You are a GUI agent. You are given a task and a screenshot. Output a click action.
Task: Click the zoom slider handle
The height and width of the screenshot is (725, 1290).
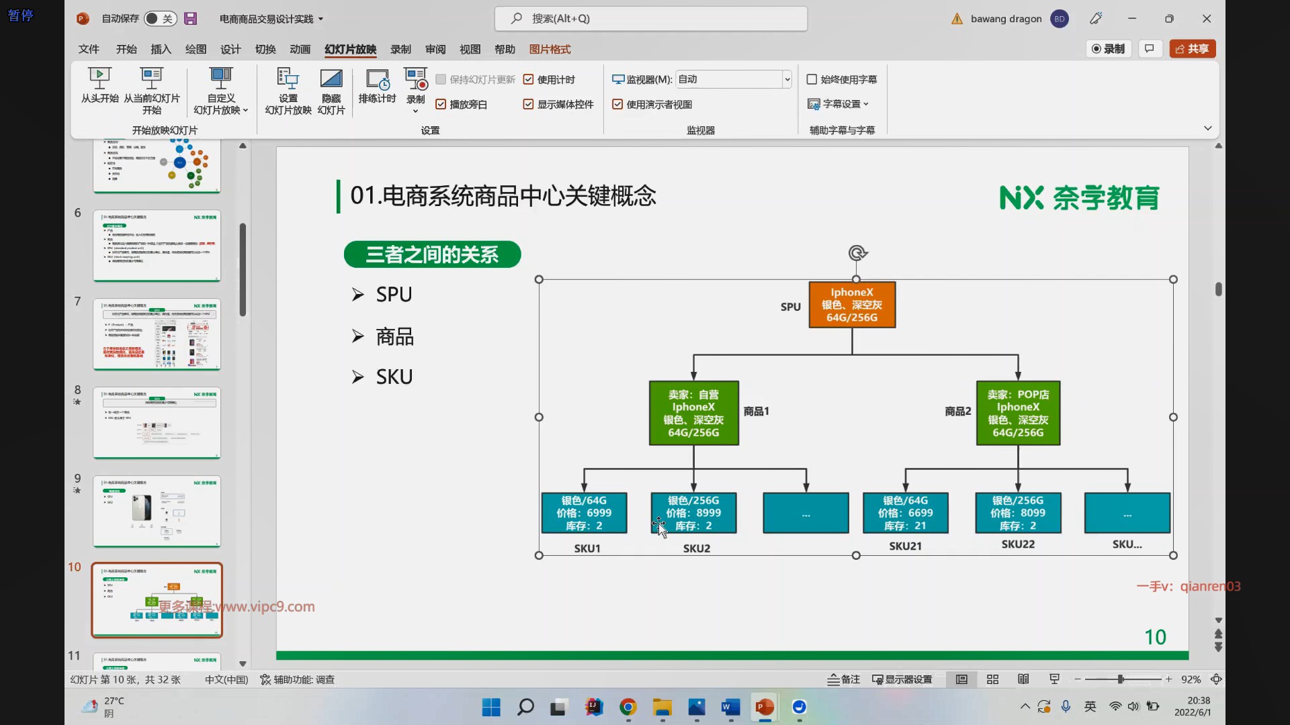click(1121, 679)
